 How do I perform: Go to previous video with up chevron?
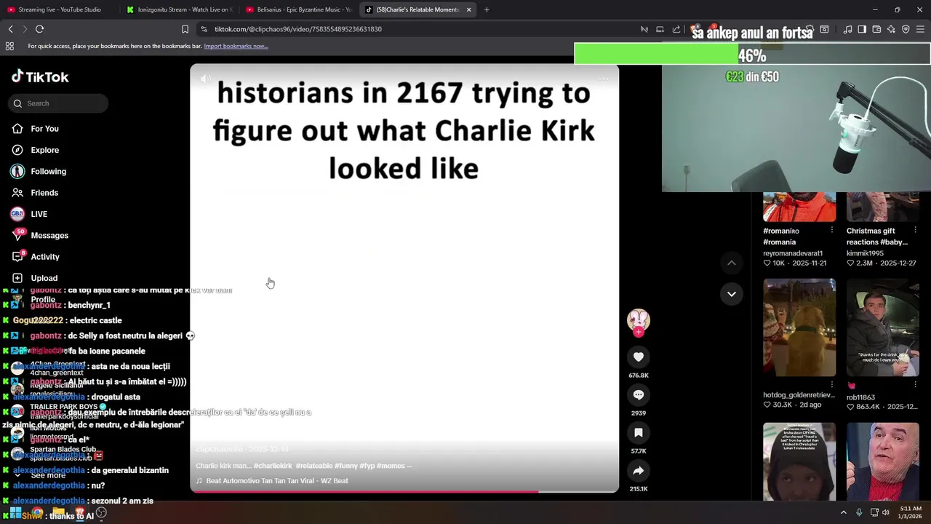coord(732,263)
